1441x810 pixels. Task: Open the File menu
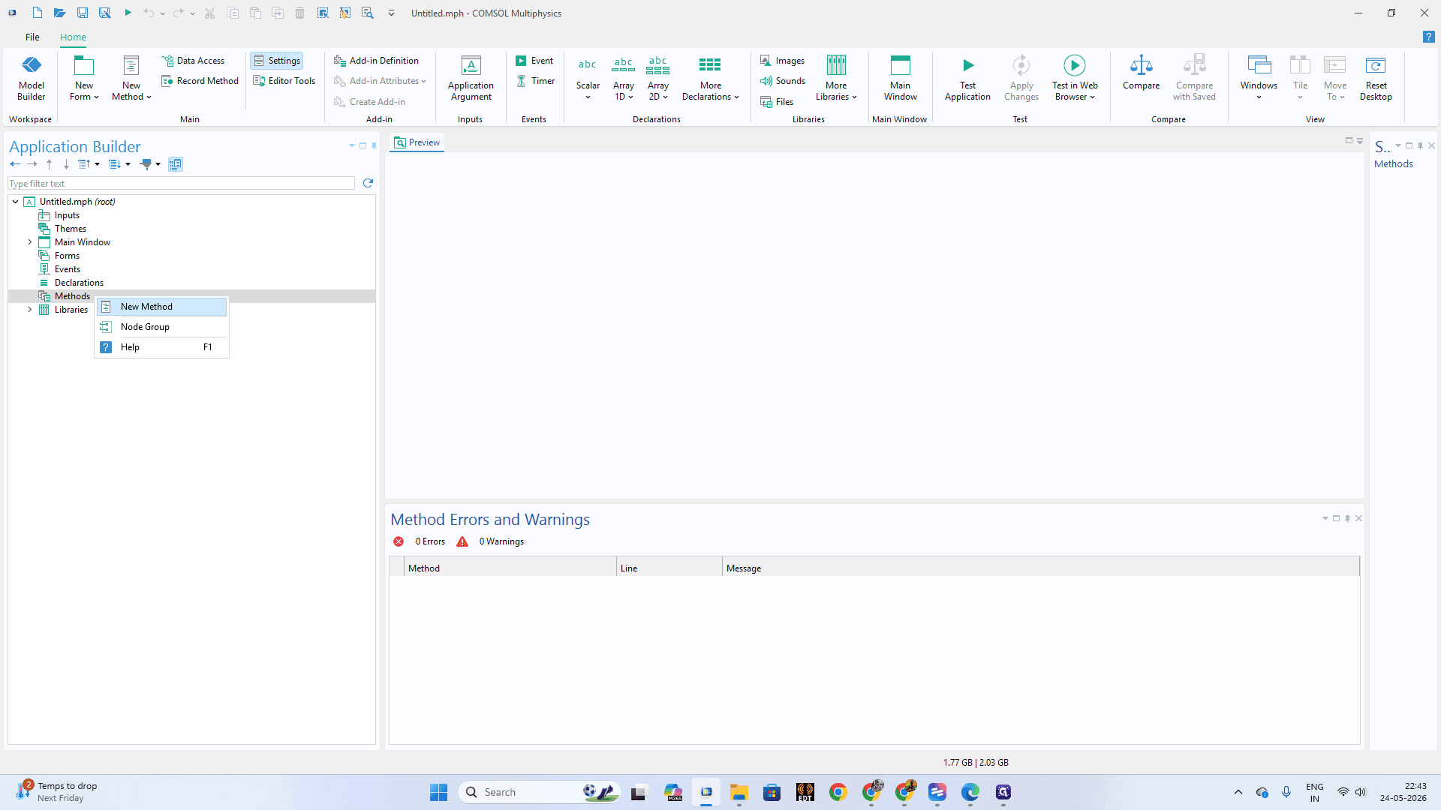(x=32, y=37)
